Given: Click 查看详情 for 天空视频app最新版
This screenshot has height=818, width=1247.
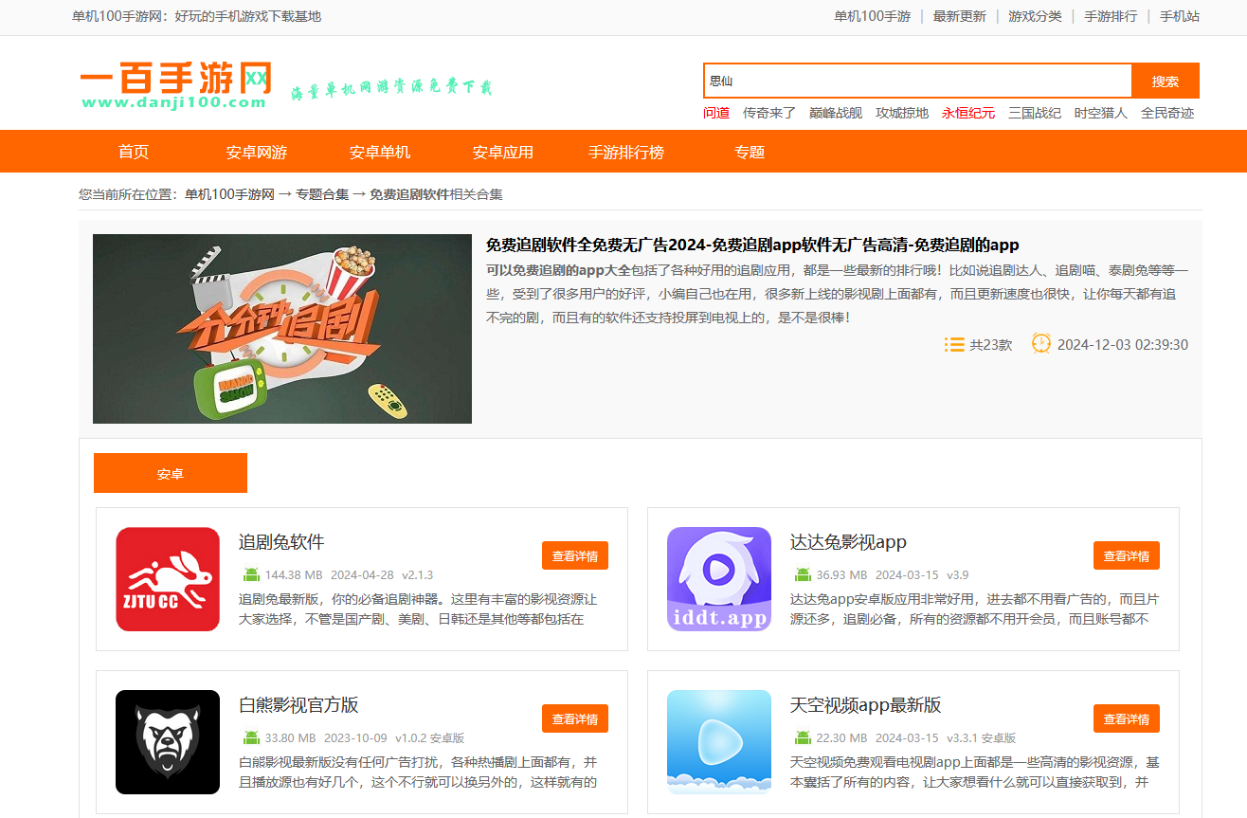Looking at the screenshot, I should tap(1127, 718).
